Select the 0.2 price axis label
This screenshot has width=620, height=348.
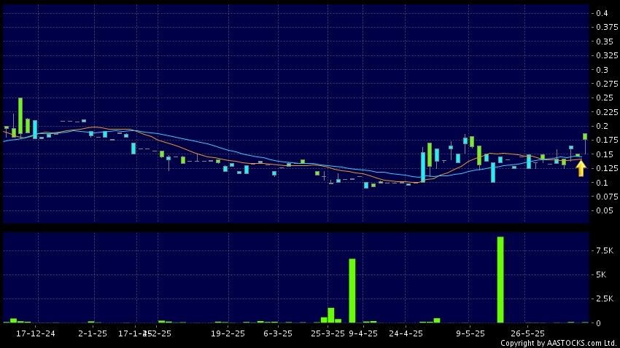(602, 126)
